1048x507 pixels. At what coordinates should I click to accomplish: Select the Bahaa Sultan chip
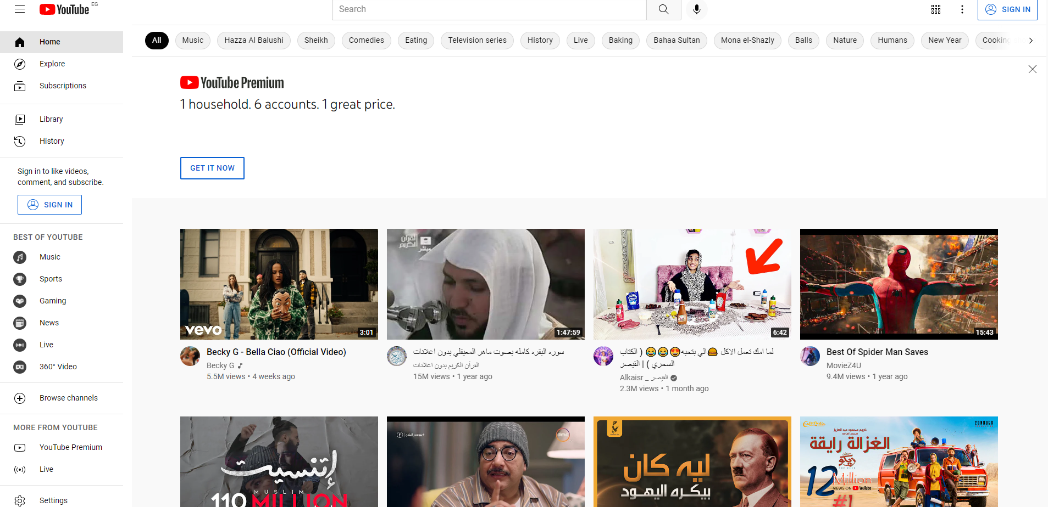point(677,41)
